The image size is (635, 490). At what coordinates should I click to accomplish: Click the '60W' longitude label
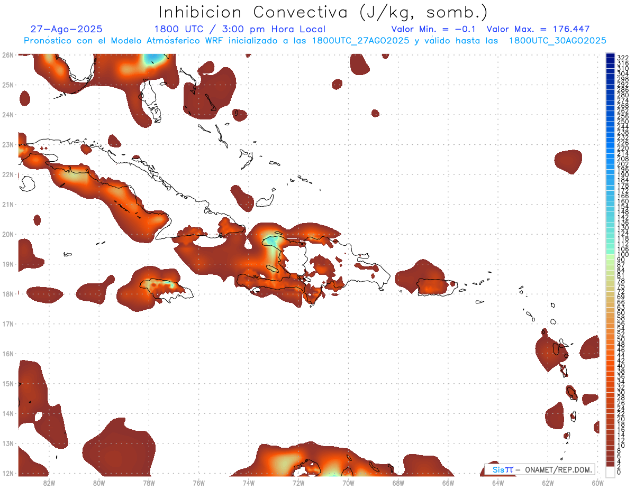coord(597,483)
